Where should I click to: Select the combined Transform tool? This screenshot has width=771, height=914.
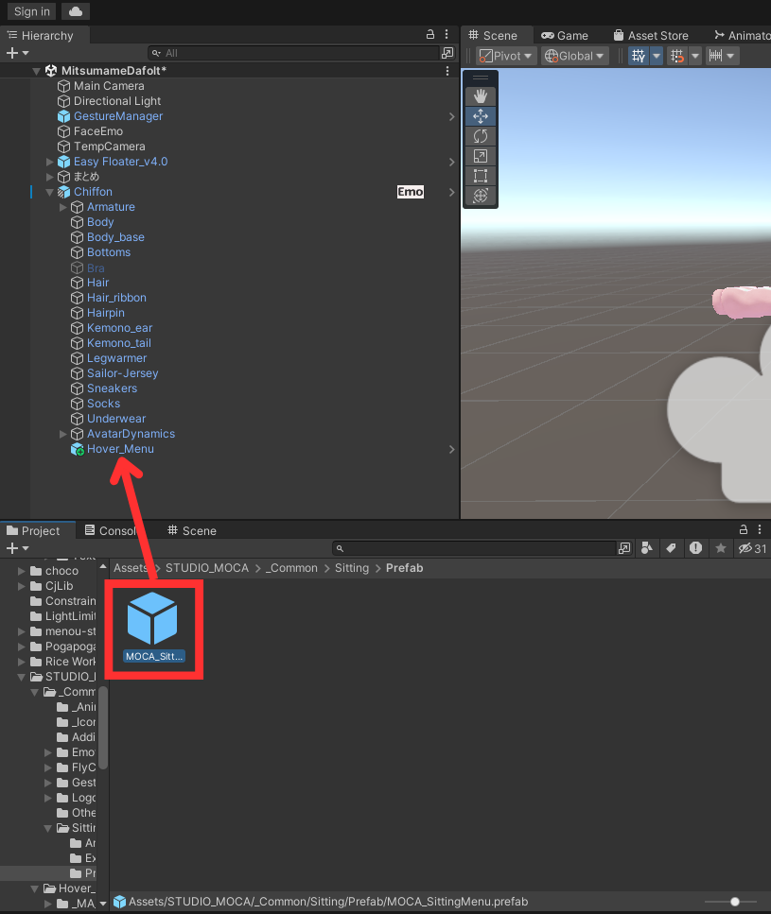[x=481, y=196]
